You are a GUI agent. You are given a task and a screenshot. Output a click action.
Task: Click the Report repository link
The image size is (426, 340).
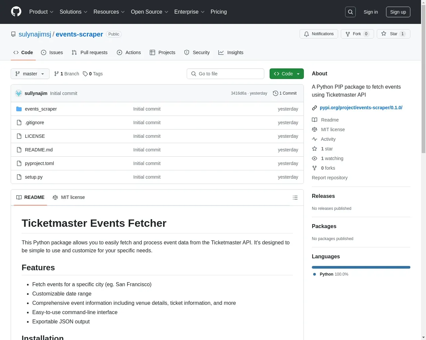click(329, 178)
